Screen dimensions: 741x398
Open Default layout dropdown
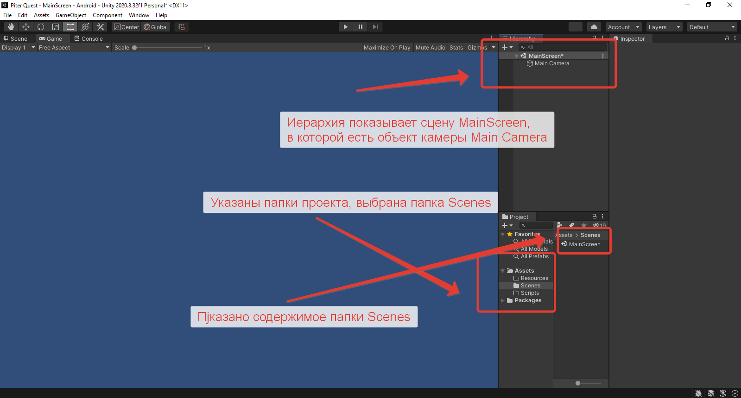tap(712, 27)
